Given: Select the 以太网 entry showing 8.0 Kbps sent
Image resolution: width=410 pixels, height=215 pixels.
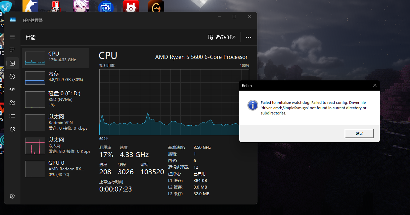Looking at the screenshot, I should coord(56,146).
